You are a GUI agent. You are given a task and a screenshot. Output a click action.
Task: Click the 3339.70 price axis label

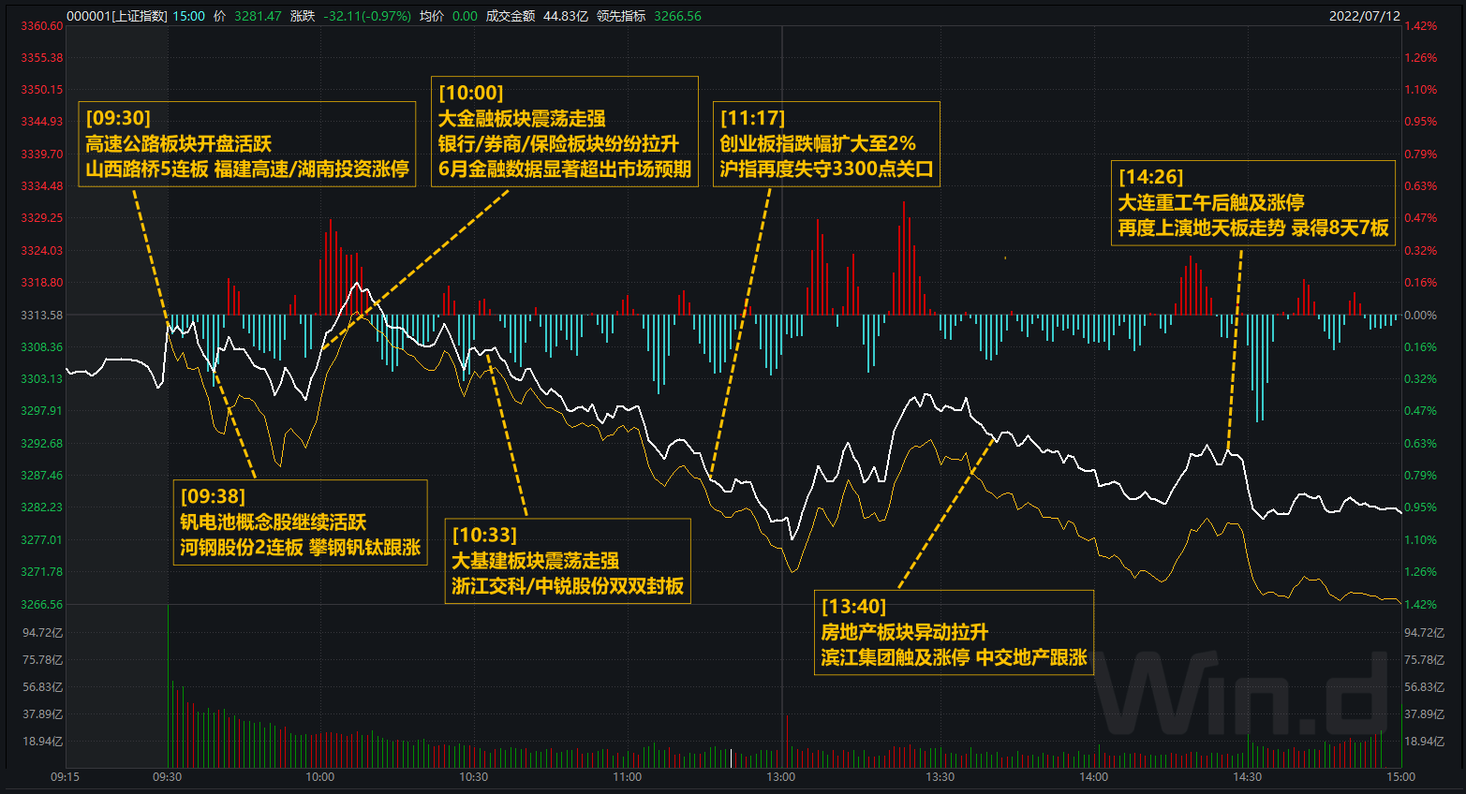pyautogui.click(x=42, y=154)
